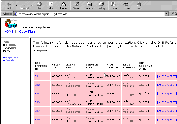Click the KIDS WORKER column header
The height and width of the screenshot is (124, 177).
(x=129, y=66)
